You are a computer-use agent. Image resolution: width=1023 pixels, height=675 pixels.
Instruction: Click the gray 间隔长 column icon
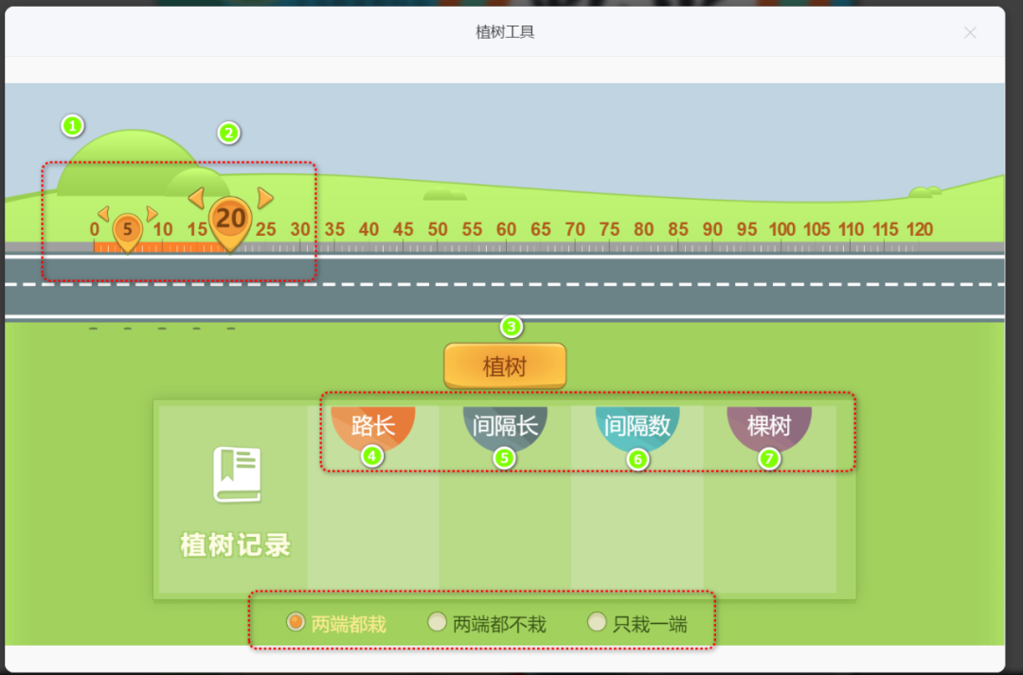pyautogui.click(x=505, y=426)
